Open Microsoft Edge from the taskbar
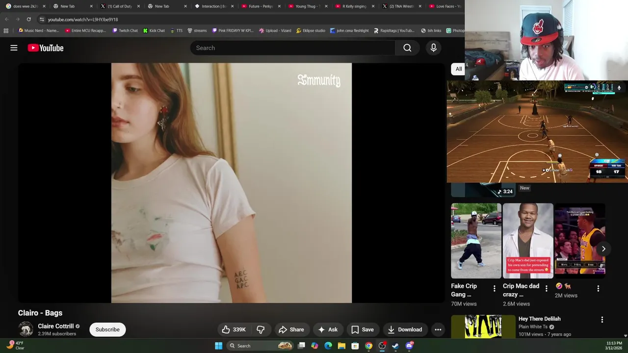Screen dimensions: 628x353 tap(328, 346)
